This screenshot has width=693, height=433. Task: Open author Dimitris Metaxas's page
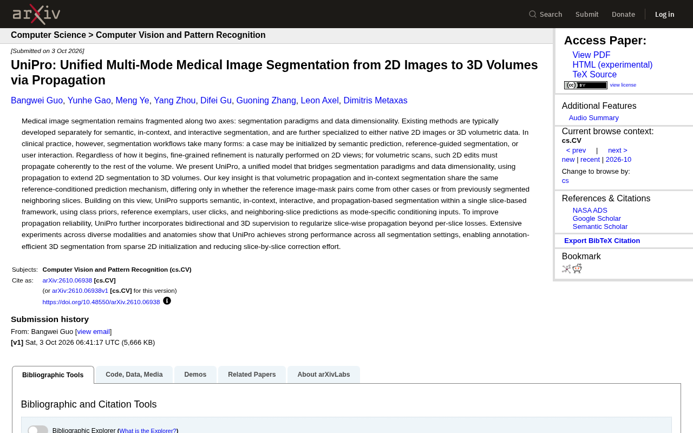tap(375, 101)
